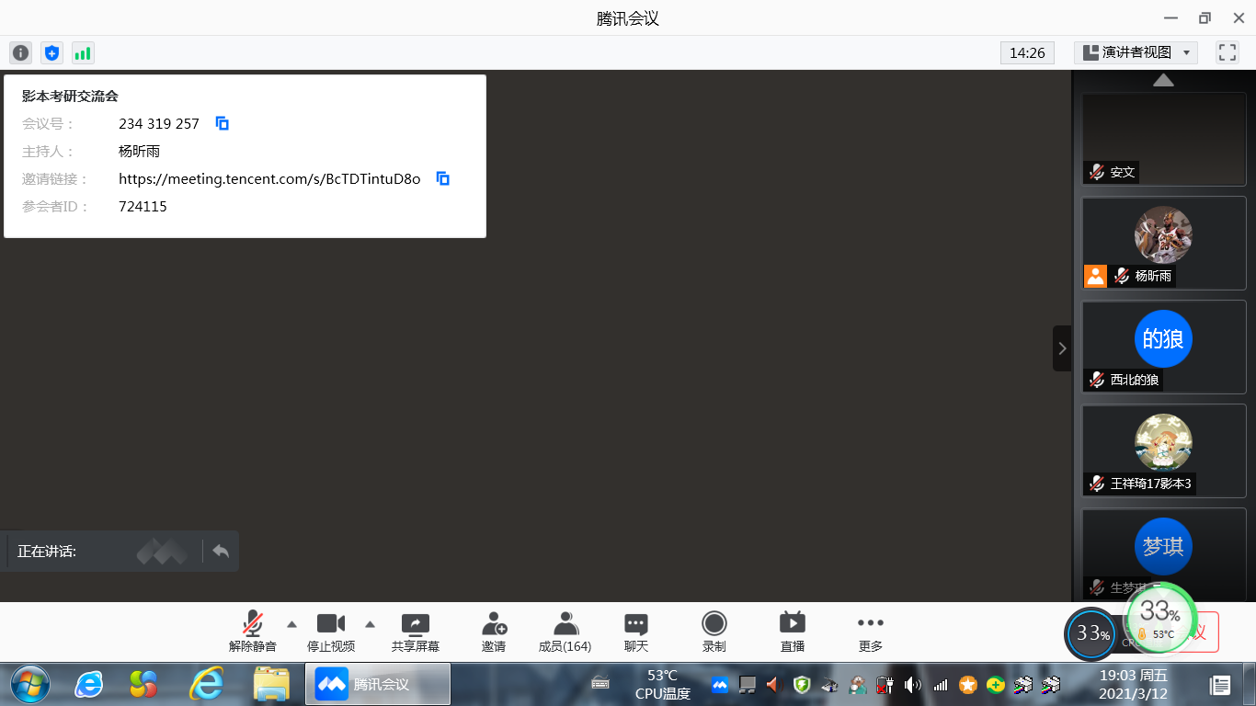Click the green shield security tray icon
Screen dimensions: 1256x706
pyautogui.click(x=801, y=684)
